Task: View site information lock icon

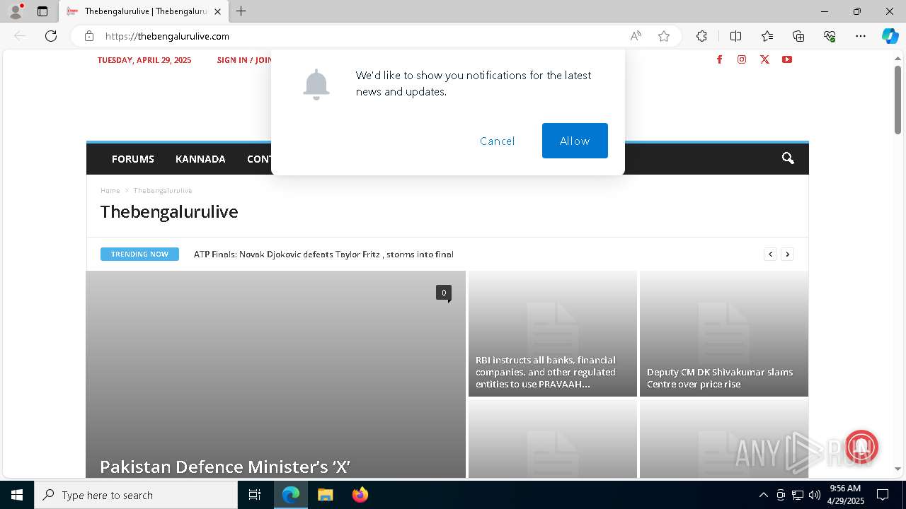Action: click(88, 36)
